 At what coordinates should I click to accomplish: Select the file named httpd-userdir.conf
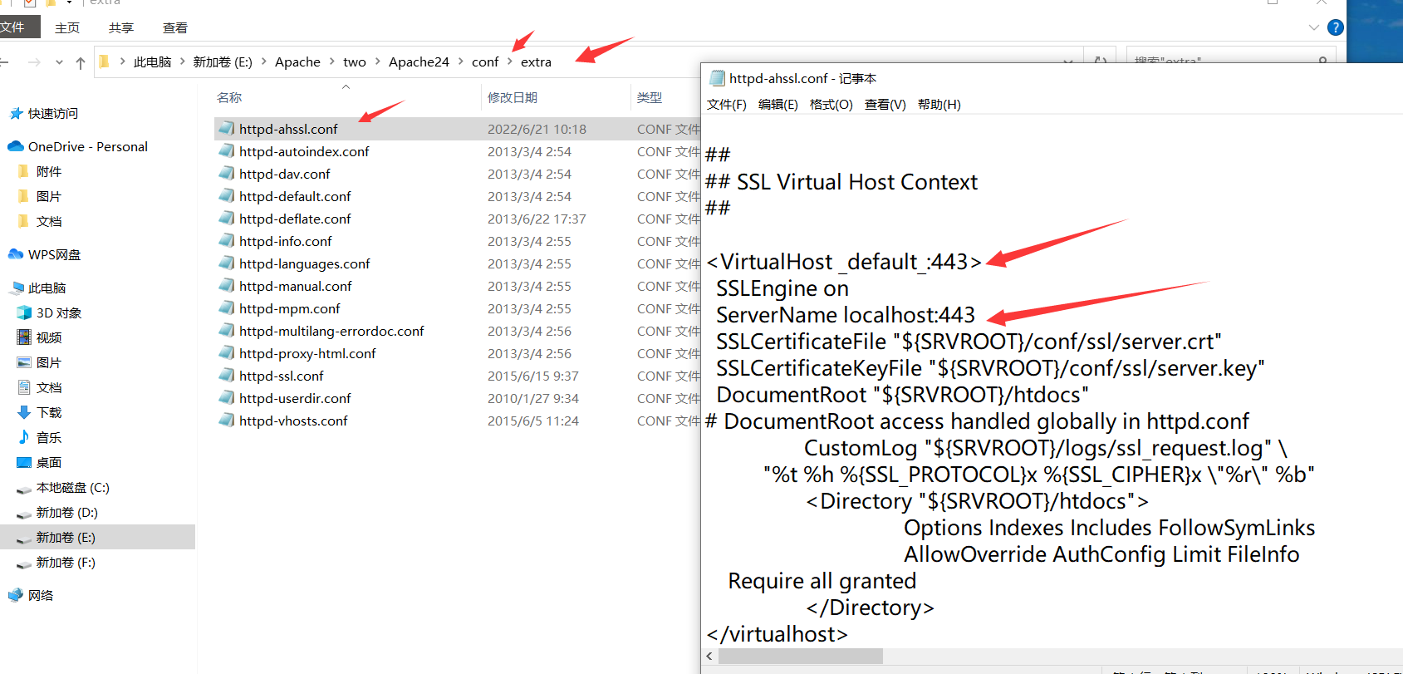[295, 398]
